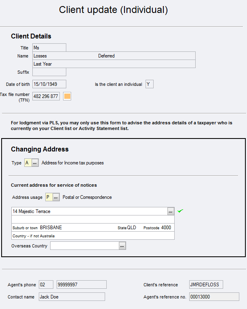Click the Agent's phone number field
This screenshot has width=247, height=309.
click(81, 285)
